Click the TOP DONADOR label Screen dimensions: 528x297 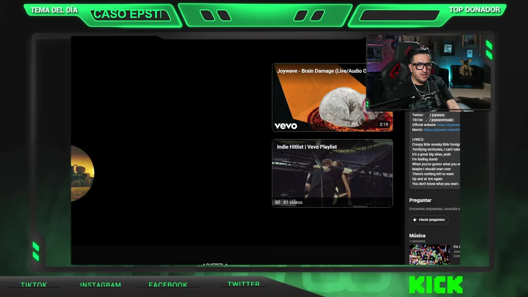[x=474, y=9]
